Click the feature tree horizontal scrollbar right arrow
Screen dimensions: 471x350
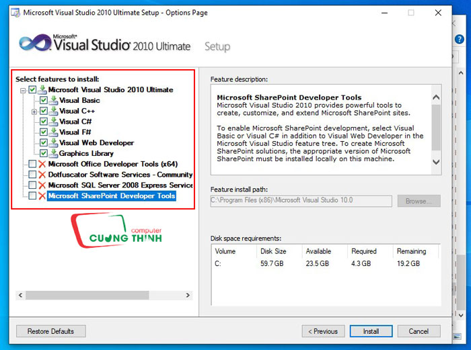188,295
